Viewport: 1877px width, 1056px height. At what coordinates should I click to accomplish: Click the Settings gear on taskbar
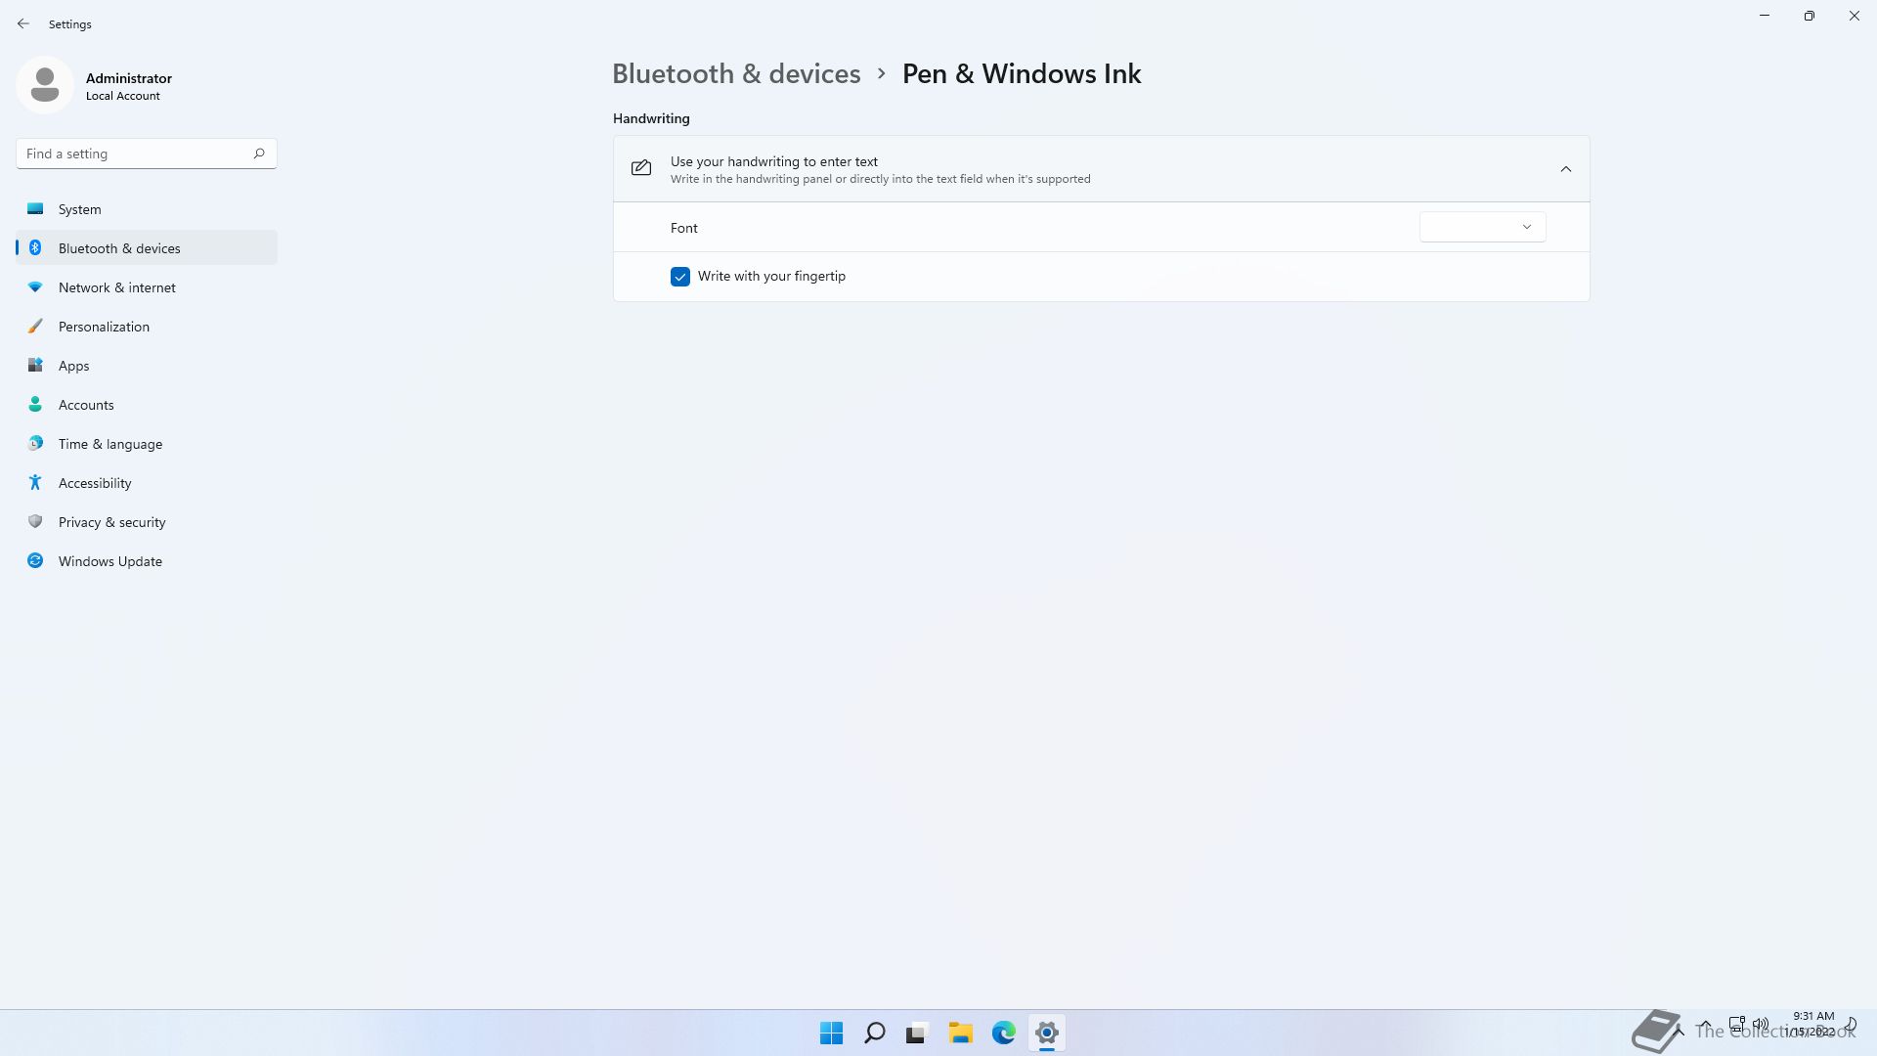[1047, 1033]
